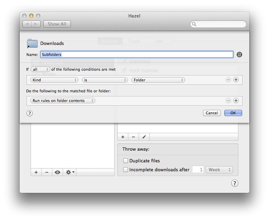Open the rule notes document icon
Screen dimensions: 269x220
coord(239,55)
